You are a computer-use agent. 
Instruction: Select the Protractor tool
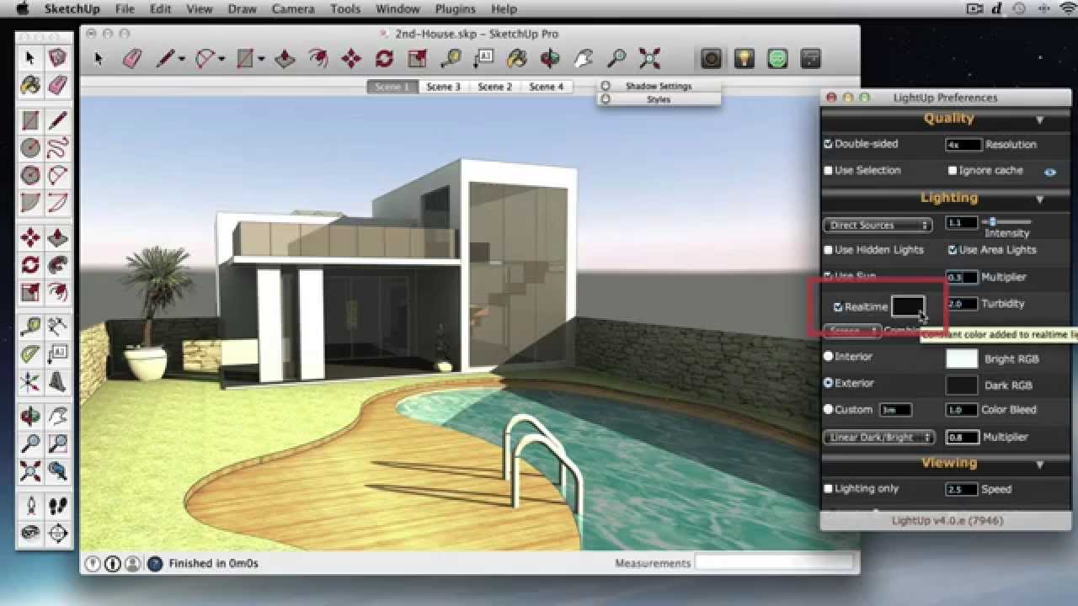tap(30, 353)
